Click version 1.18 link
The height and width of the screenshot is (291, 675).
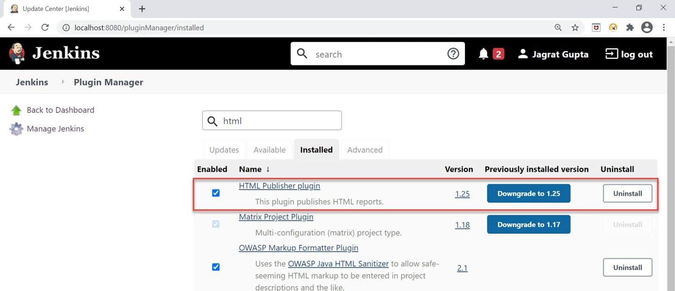(462, 225)
